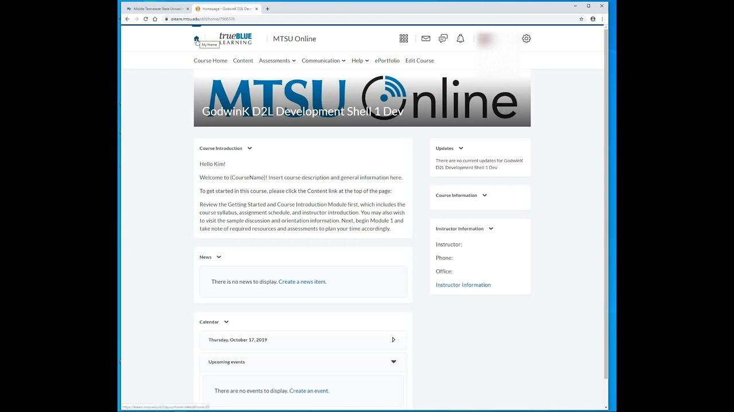Viewport: 734px width, 412px height.
Task: Open the browser profile icon
Action: pyautogui.click(x=593, y=19)
